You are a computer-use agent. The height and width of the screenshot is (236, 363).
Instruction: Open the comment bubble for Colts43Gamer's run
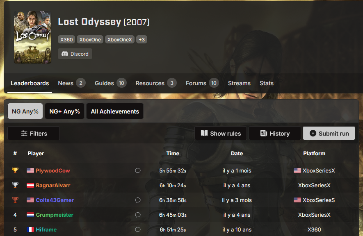tap(138, 200)
